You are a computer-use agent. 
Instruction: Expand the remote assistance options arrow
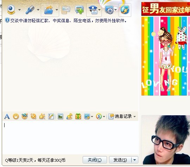coord(116,10)
